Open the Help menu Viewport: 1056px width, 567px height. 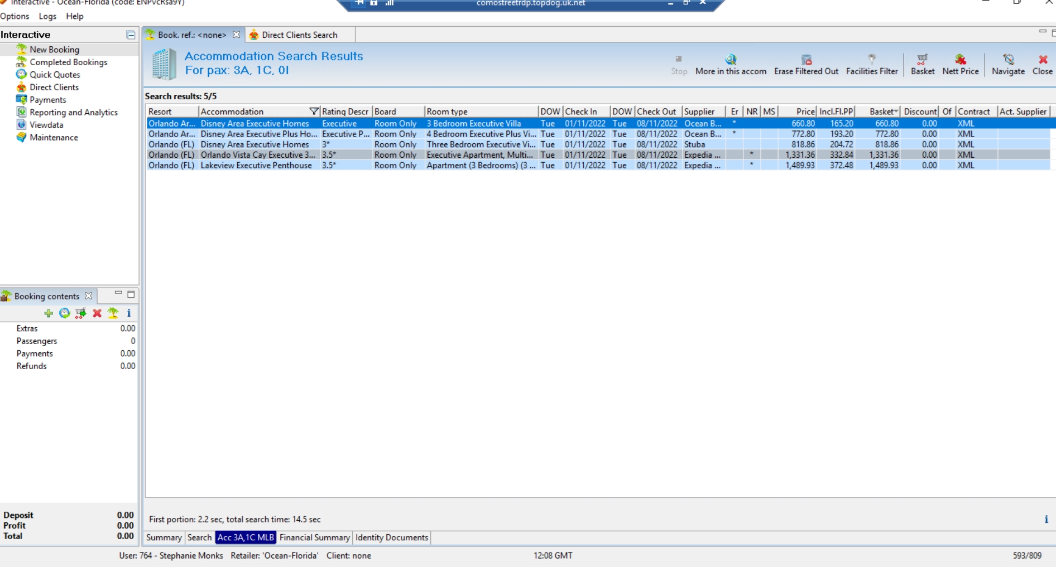pos(75,16)
